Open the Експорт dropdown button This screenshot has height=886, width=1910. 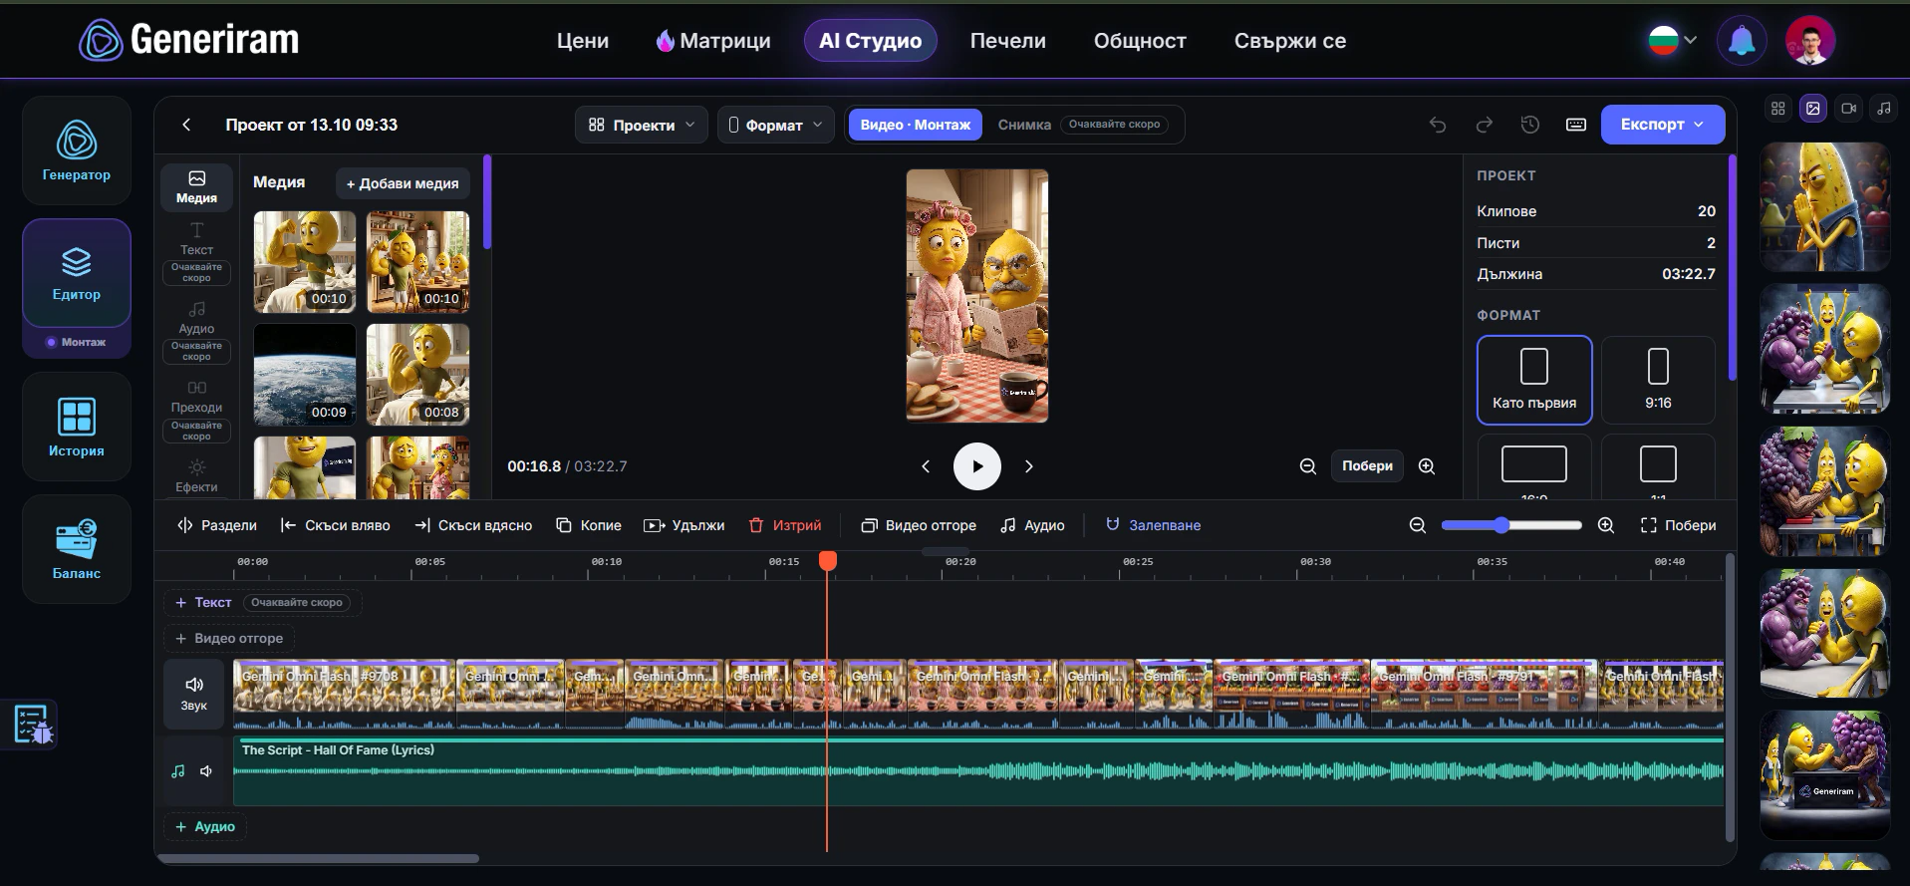click(x=1662, y=125)
